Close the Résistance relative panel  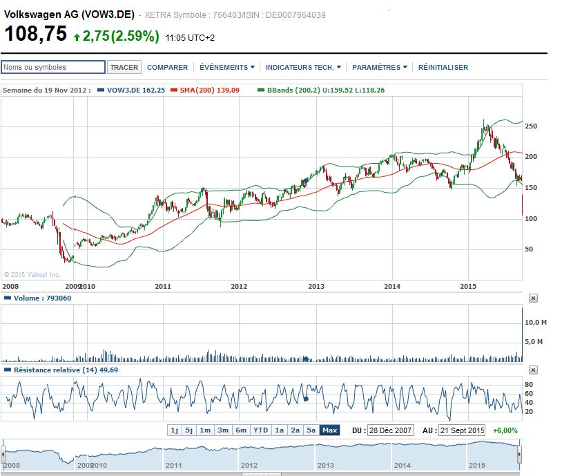pos(533,370)
